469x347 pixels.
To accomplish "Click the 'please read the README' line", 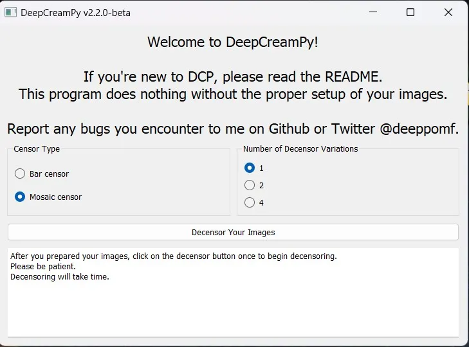I will [233, 77].
